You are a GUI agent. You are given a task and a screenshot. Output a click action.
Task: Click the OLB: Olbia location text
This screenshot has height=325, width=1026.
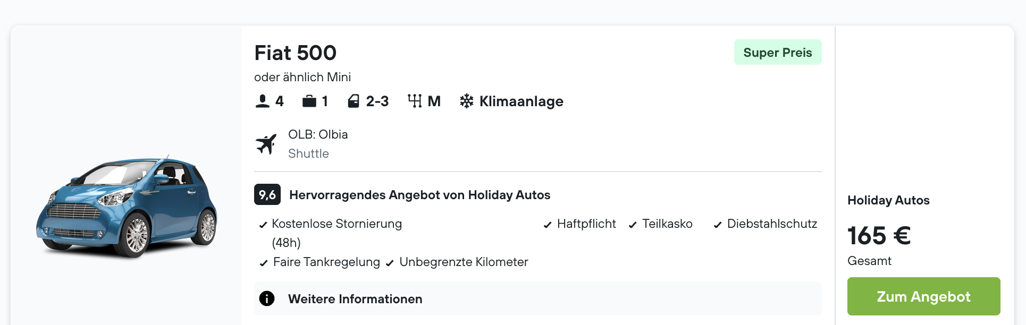click(318, 134)
